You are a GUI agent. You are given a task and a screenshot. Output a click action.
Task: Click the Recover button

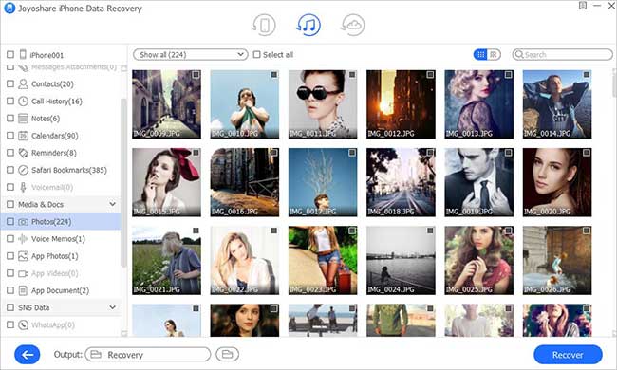(568, 355)
